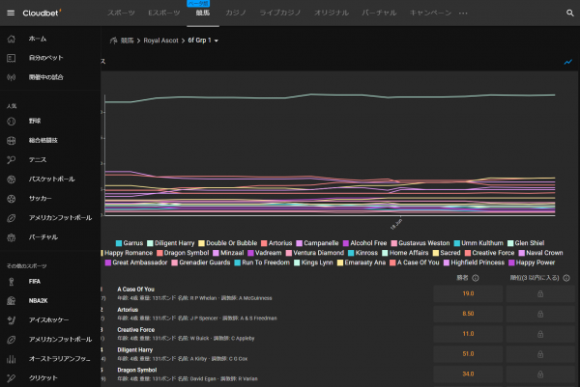Select winner odds 34.0 for Dragon Symbol
This screenshot has width=580, height=387.
(468, 374)
